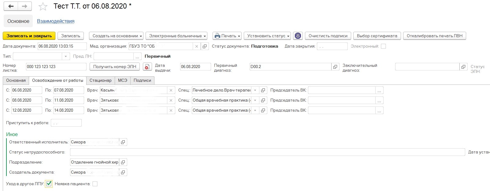Expand the Тип dropdown list
The width and height of the screenshot is (490, 191).
pyautogui.click(x=66, y=56)
